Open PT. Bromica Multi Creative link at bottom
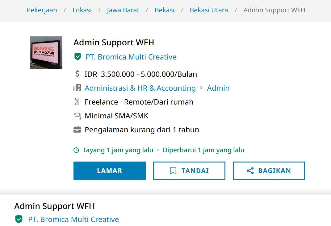 click(73, 220)
